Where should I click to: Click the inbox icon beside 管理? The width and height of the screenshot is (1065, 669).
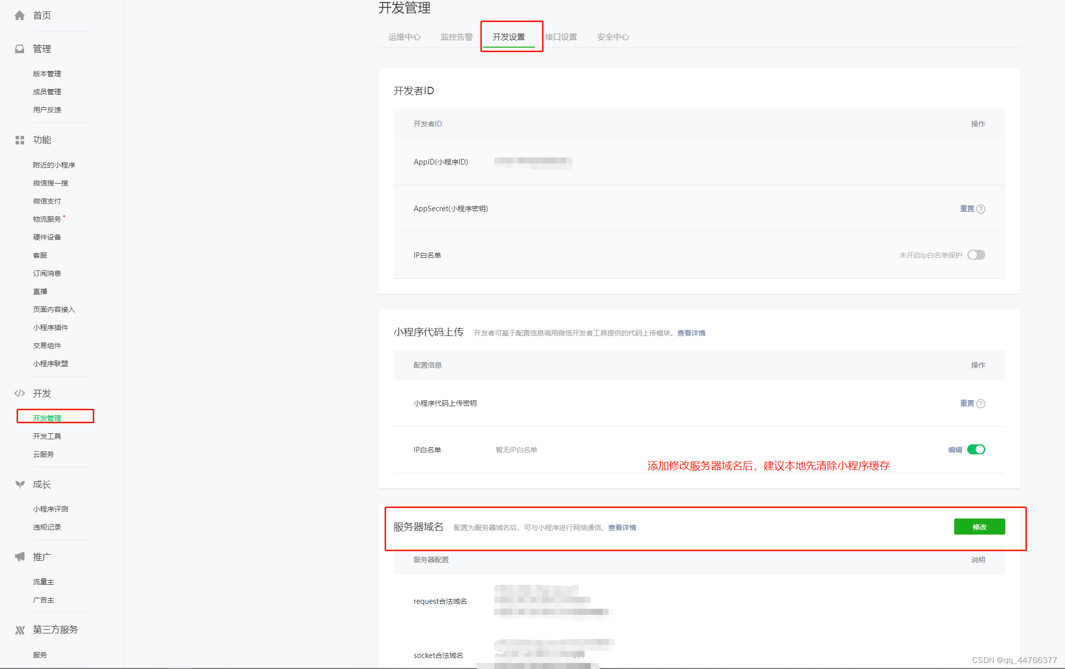(20, 49)
